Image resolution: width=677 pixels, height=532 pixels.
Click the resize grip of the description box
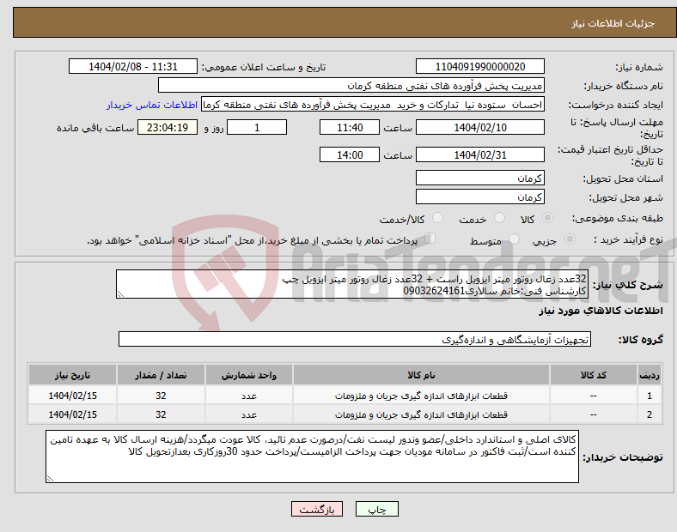120,294
